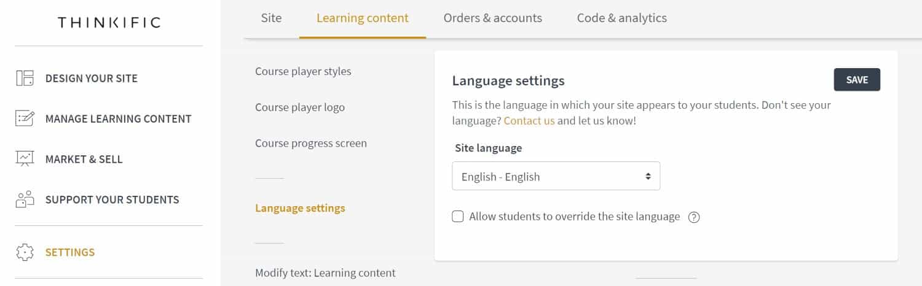Go to the Code & analytics tab
Screen dimensions: 922x286
[622, 18]
